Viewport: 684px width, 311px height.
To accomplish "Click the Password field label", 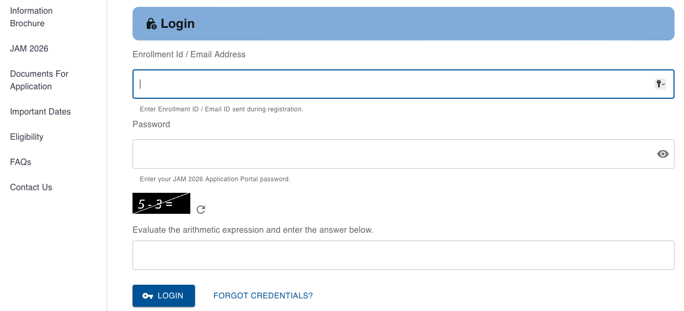I will pos(151,124).
